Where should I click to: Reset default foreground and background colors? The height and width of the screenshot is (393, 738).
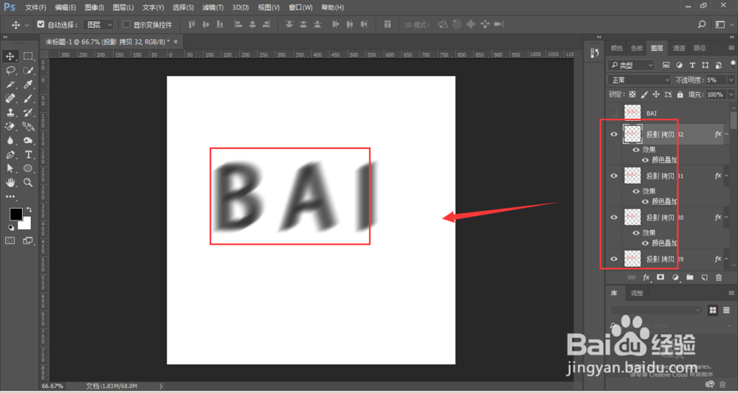(x=11, y=228)
